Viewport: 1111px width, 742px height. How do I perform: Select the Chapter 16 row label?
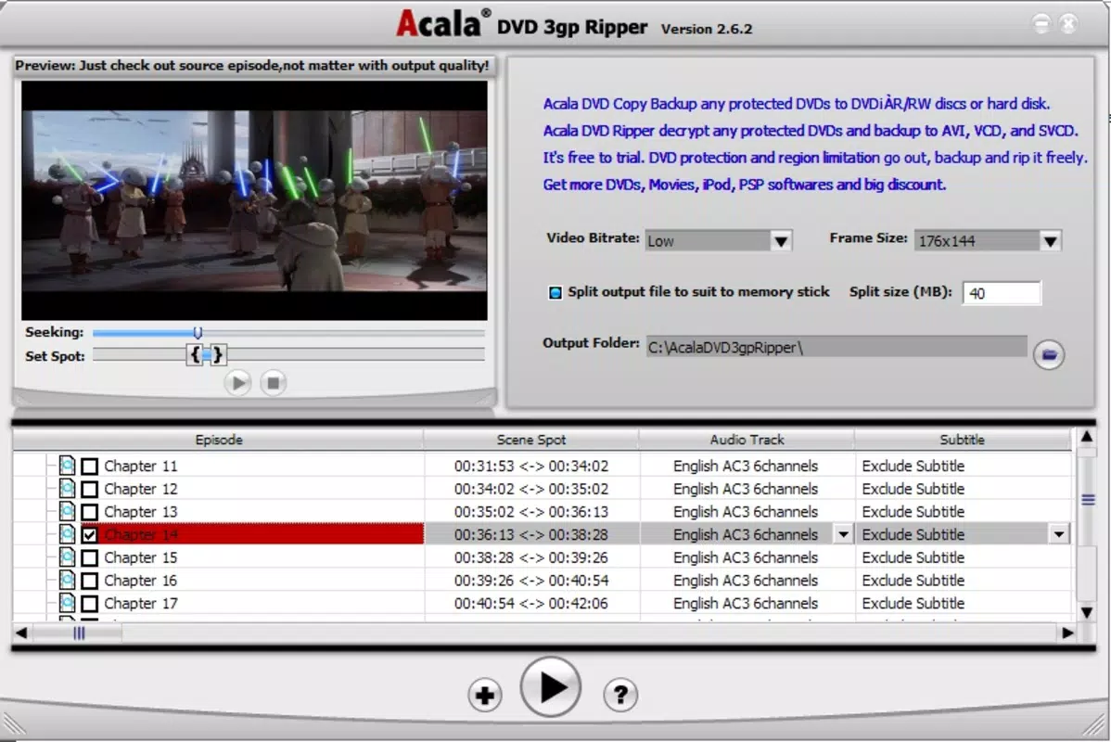(x=140, y=581)
